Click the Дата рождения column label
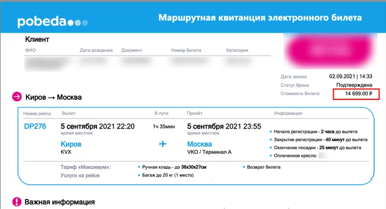 pyautogui.click(x=96, y=50)
